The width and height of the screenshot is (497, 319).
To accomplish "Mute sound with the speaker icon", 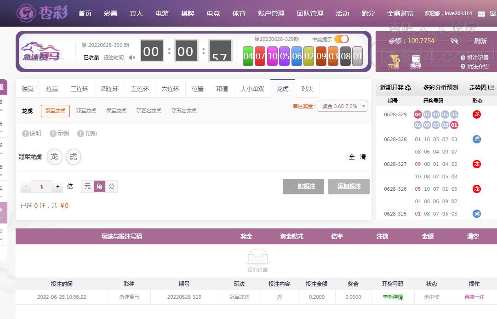I will [132, 57].
